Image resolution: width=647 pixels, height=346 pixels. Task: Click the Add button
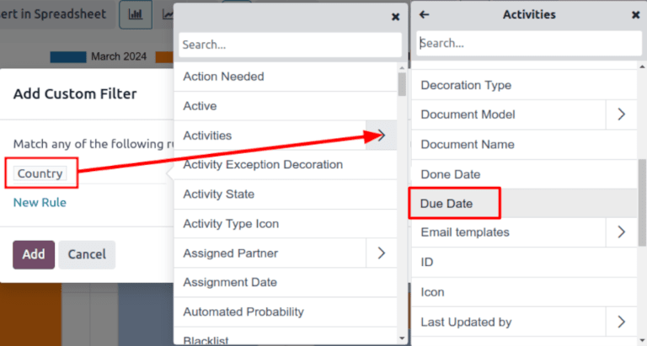(x=34, y=254)
